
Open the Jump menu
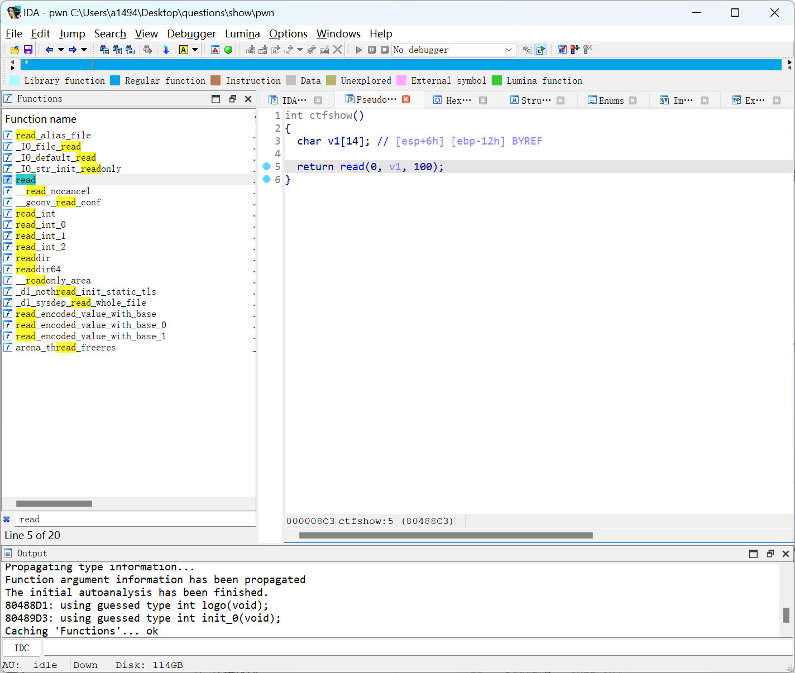pyautogui.click(x=72, y=33)
